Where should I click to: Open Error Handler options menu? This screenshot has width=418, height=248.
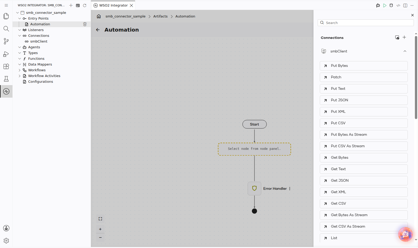290,188
